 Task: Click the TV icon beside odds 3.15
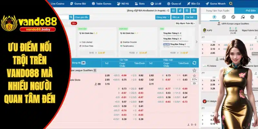99,84
